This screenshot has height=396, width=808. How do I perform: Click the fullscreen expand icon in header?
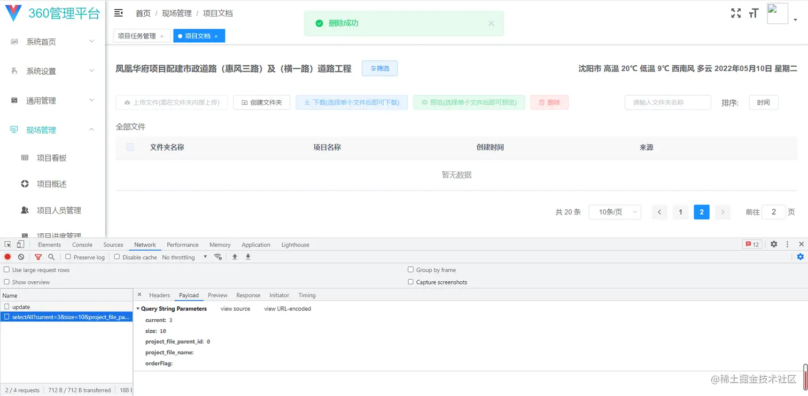point(736,13)
